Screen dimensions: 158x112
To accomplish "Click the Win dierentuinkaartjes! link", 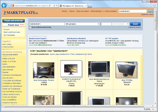I will (10, 55).
